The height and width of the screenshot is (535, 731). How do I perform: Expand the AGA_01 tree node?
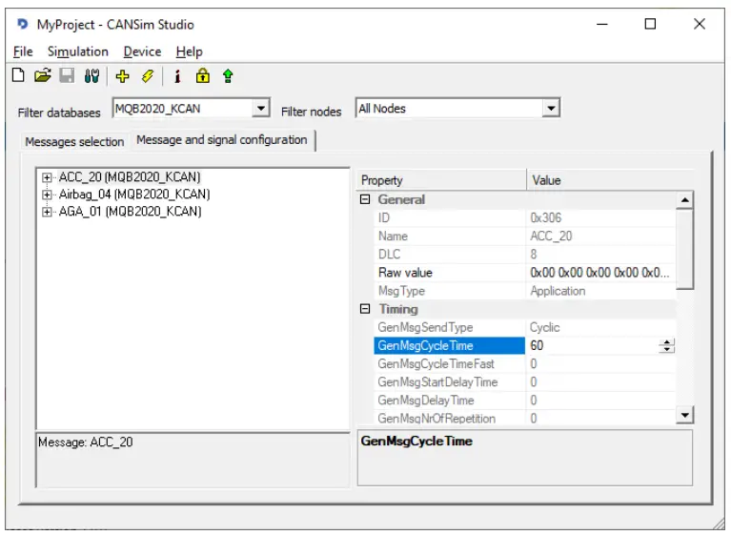tap(48, 212)
